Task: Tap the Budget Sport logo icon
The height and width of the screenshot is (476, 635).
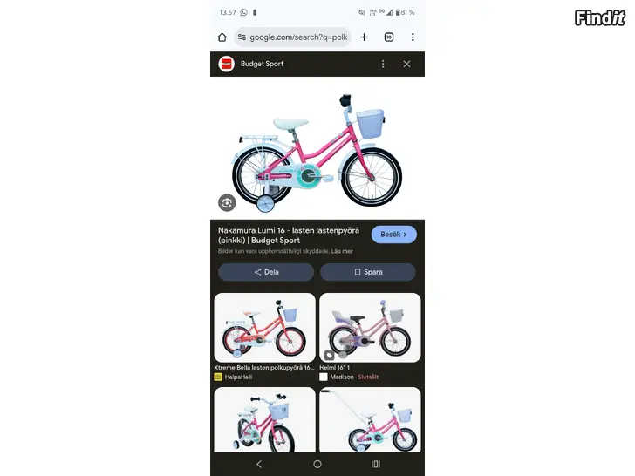Action: 227,64
